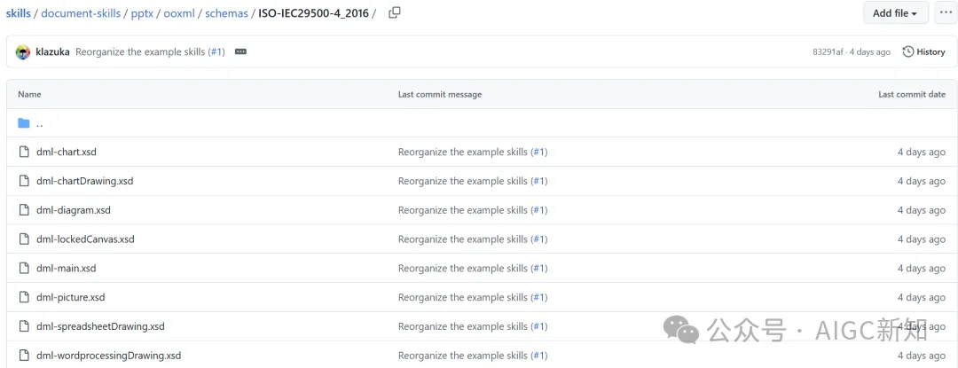The image size is (958, 368).
Task: Open commit hash 83291af
Action: 828,52
